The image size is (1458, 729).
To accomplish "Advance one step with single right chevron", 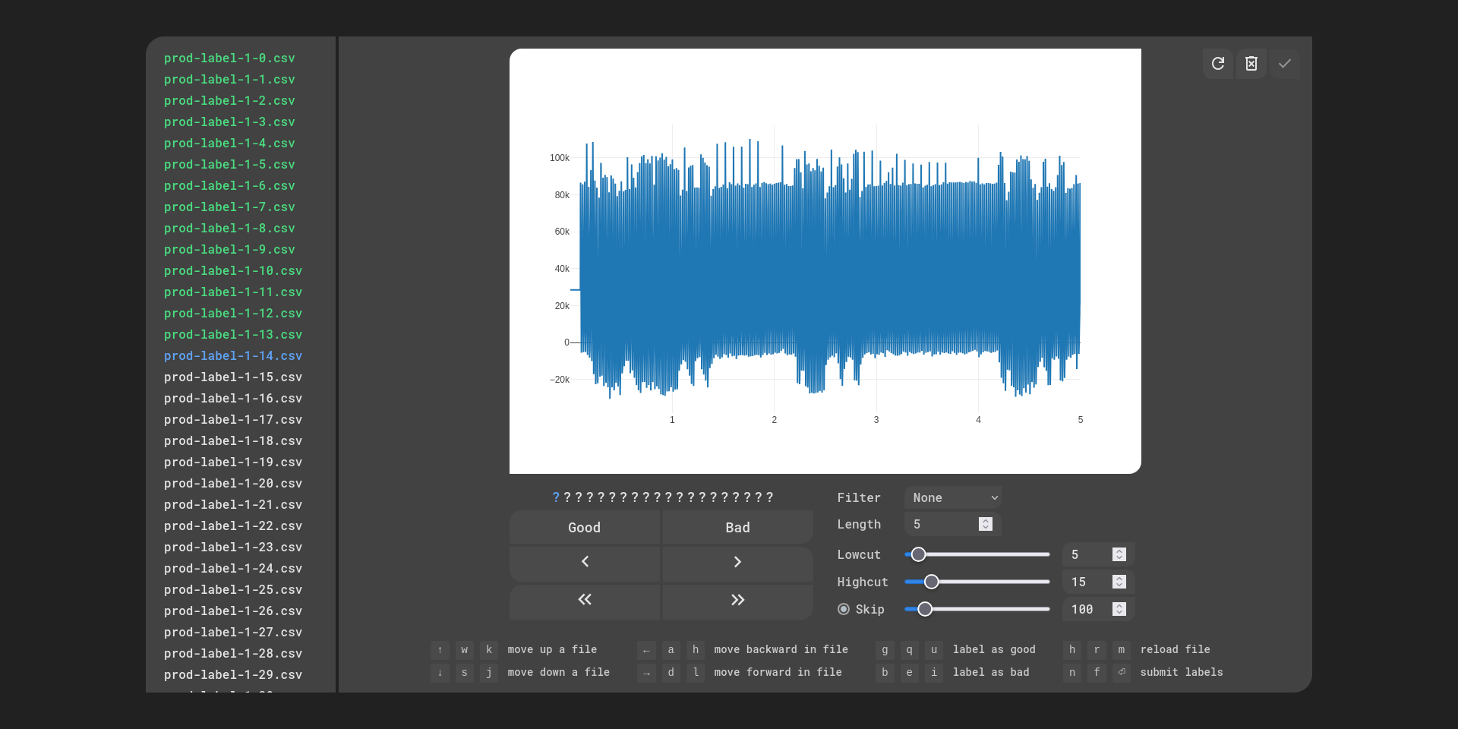I will [737, 562].
